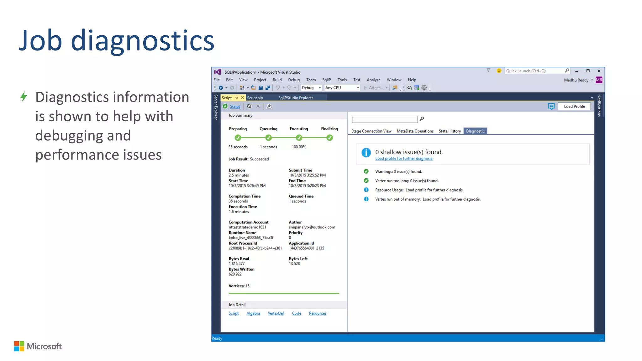Select the Stage Connection View tab
Screen dimensions: 642x361
(371, 131)
